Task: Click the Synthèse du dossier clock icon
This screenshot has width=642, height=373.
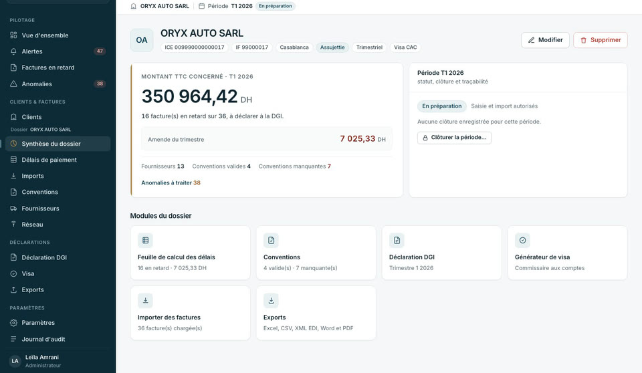Action: [x=13, y=144]
